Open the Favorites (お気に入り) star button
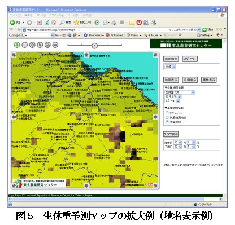The height and width of the screenshot is (225, 235). (82, 23)
